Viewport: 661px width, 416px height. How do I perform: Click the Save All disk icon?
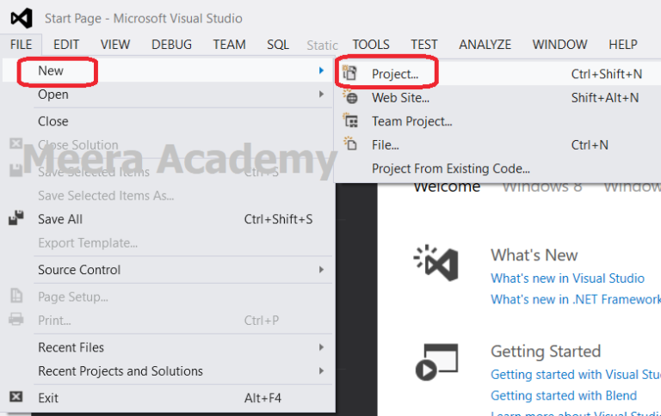15,219
